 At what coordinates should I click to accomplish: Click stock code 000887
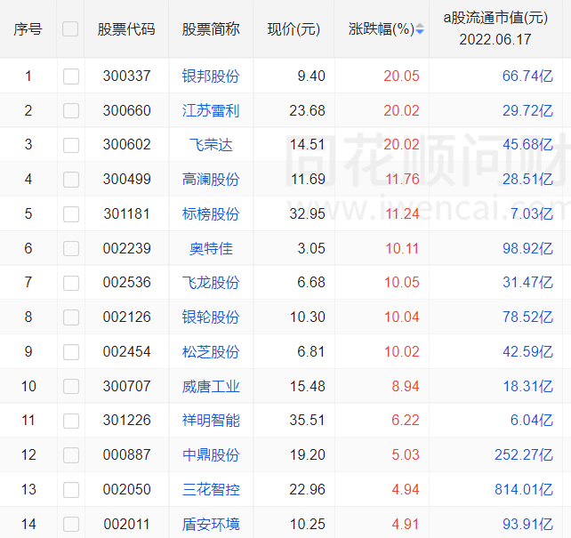(126, 455)
